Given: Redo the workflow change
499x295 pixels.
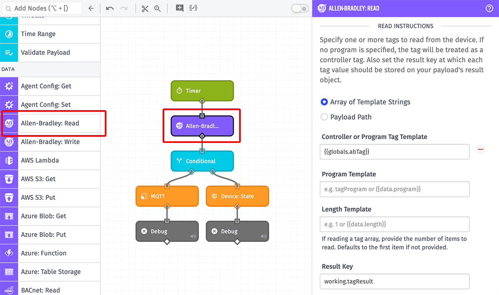Looking at the screenshot, I should click(x=124, y=8).
